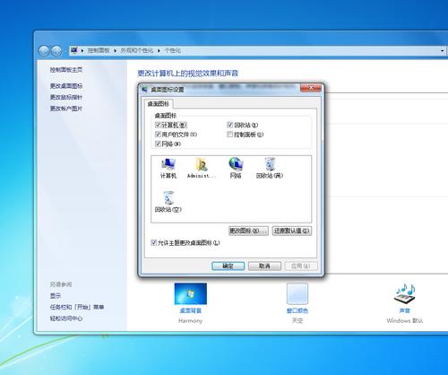This screenshot has height=375, width=448.
Task: Open the 控制面板主页 link
Action: tap(66, 70)
